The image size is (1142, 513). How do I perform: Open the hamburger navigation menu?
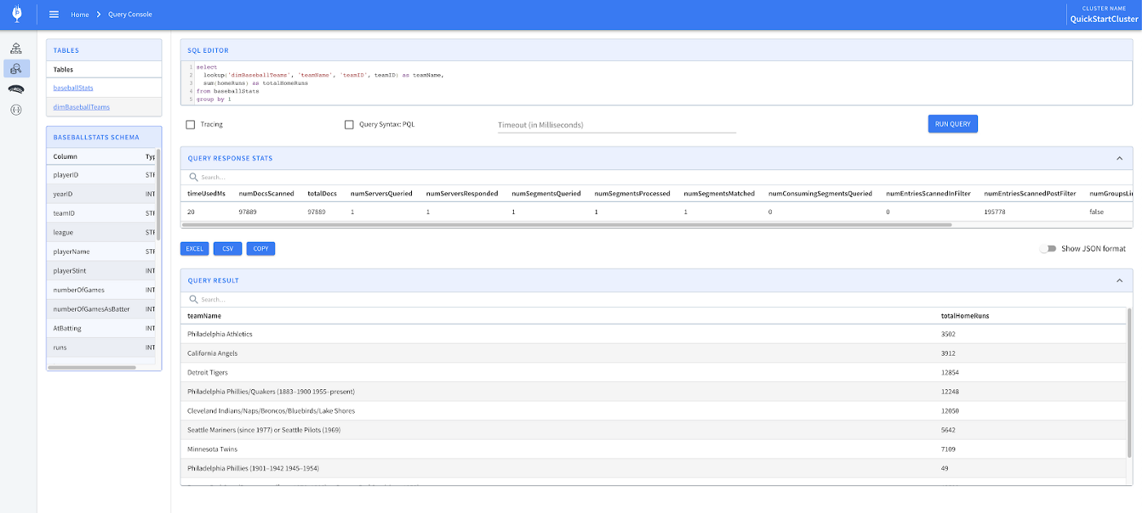tap(53, 14)
